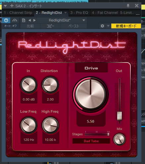Toggle the RedlightDist plugin power button
The width and height of the screenshot is (145, 164).
pyautogui.click(x=6, y=20)
